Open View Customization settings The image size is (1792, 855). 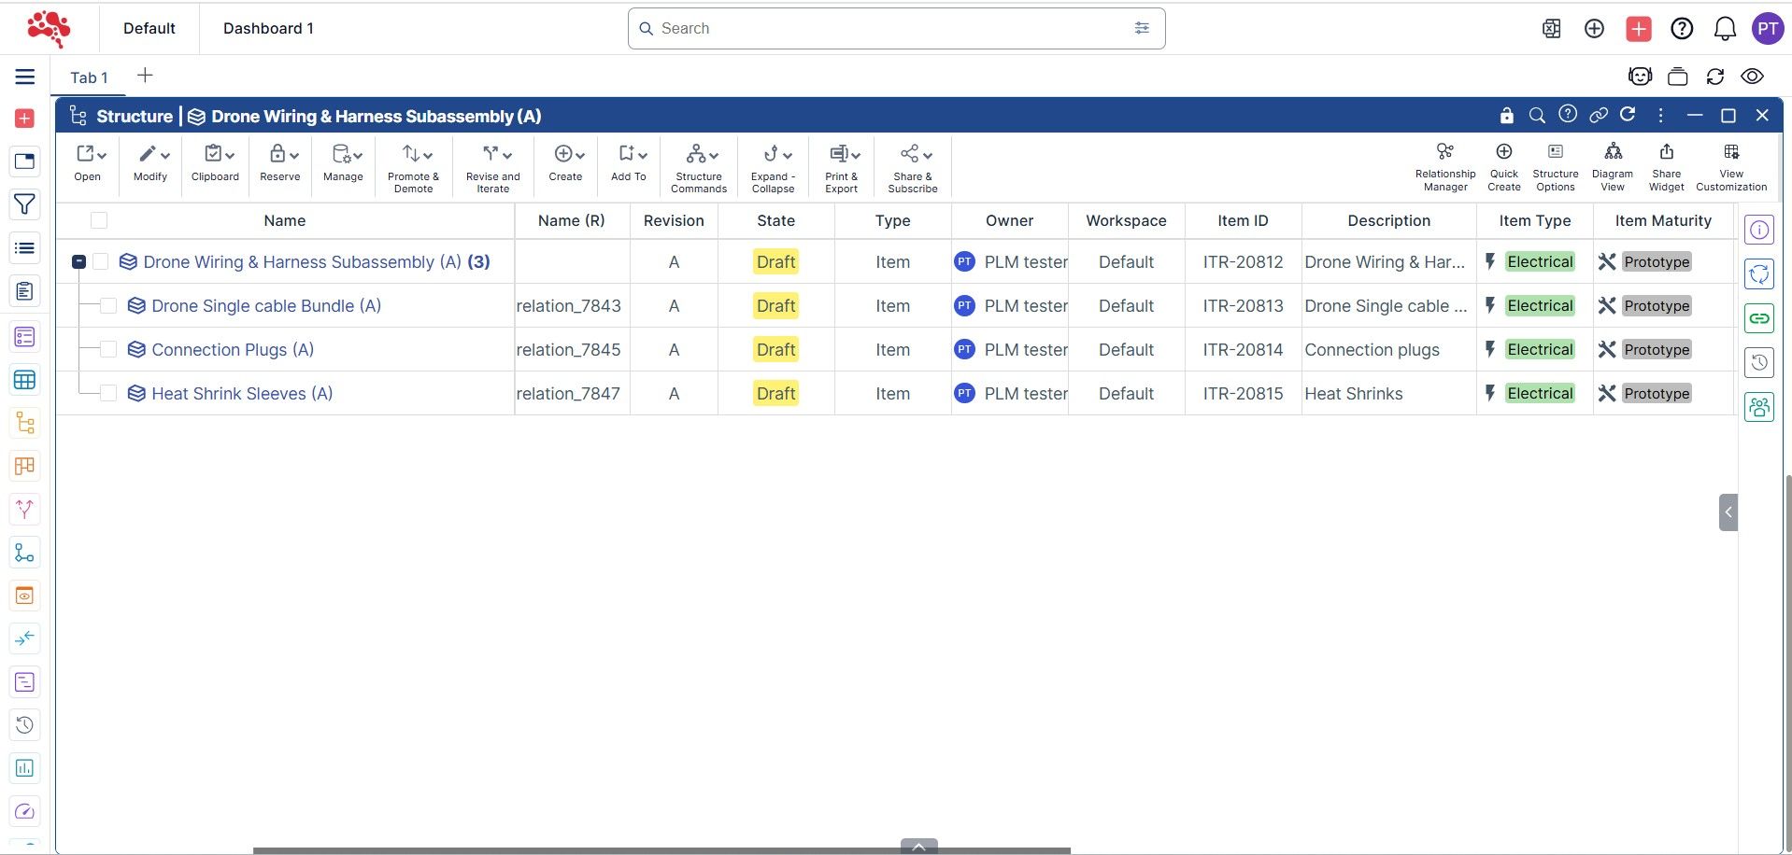(x=1730, y=166)
